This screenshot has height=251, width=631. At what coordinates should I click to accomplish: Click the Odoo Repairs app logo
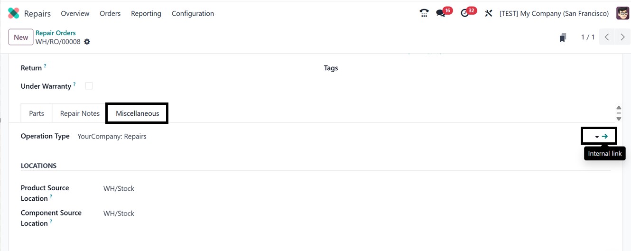(14, 13)
